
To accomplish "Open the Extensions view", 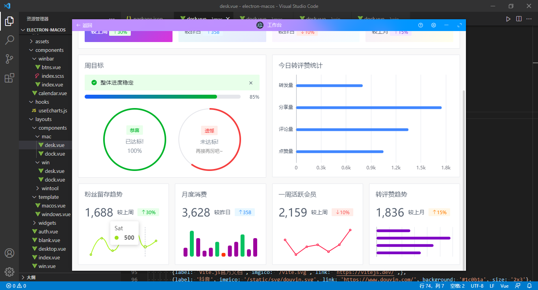I will [x=9, y=78].
